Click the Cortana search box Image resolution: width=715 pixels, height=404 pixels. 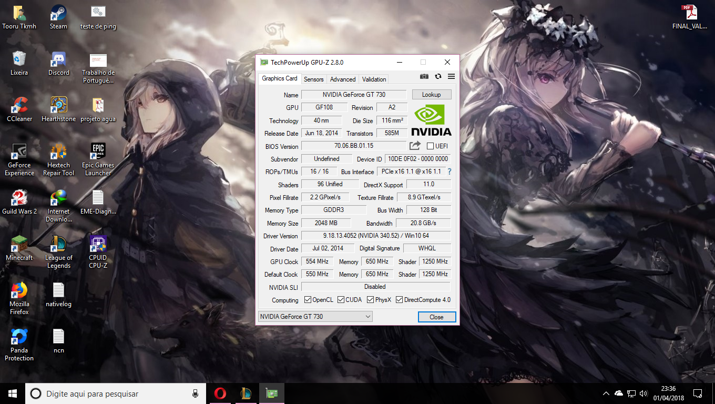115,393
